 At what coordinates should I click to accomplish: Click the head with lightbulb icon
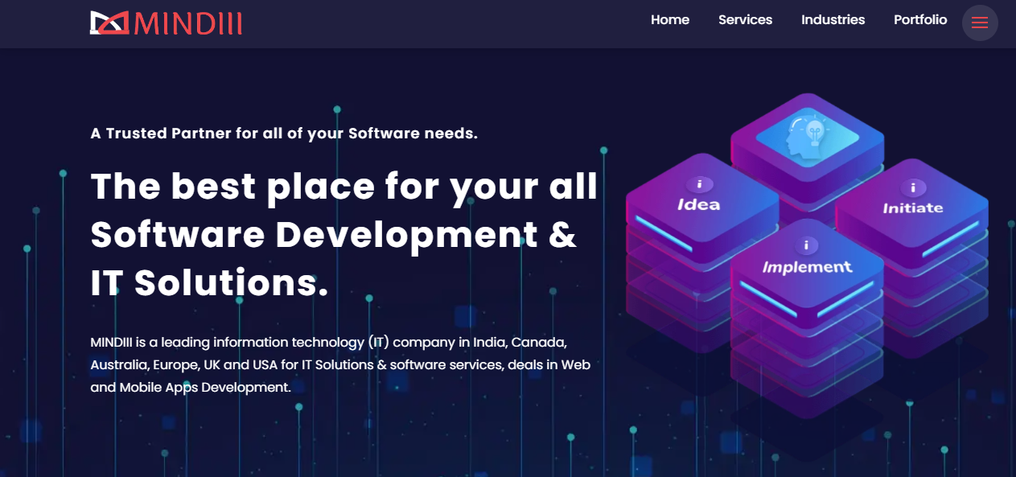click(x=806, y=136)
